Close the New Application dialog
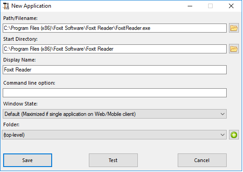This screenshot has height=172, width=243. (x=231, y=6)
